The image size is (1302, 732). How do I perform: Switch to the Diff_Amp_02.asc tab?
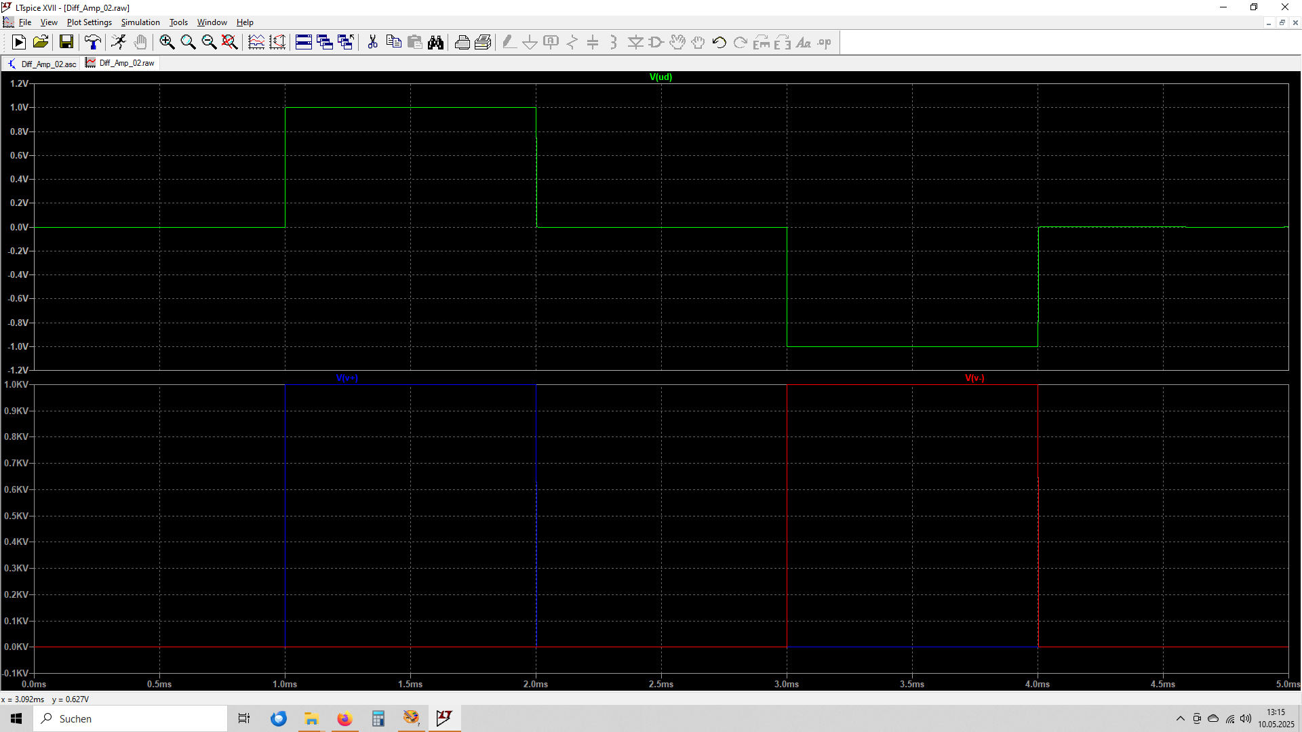click(x=41, y=64)
